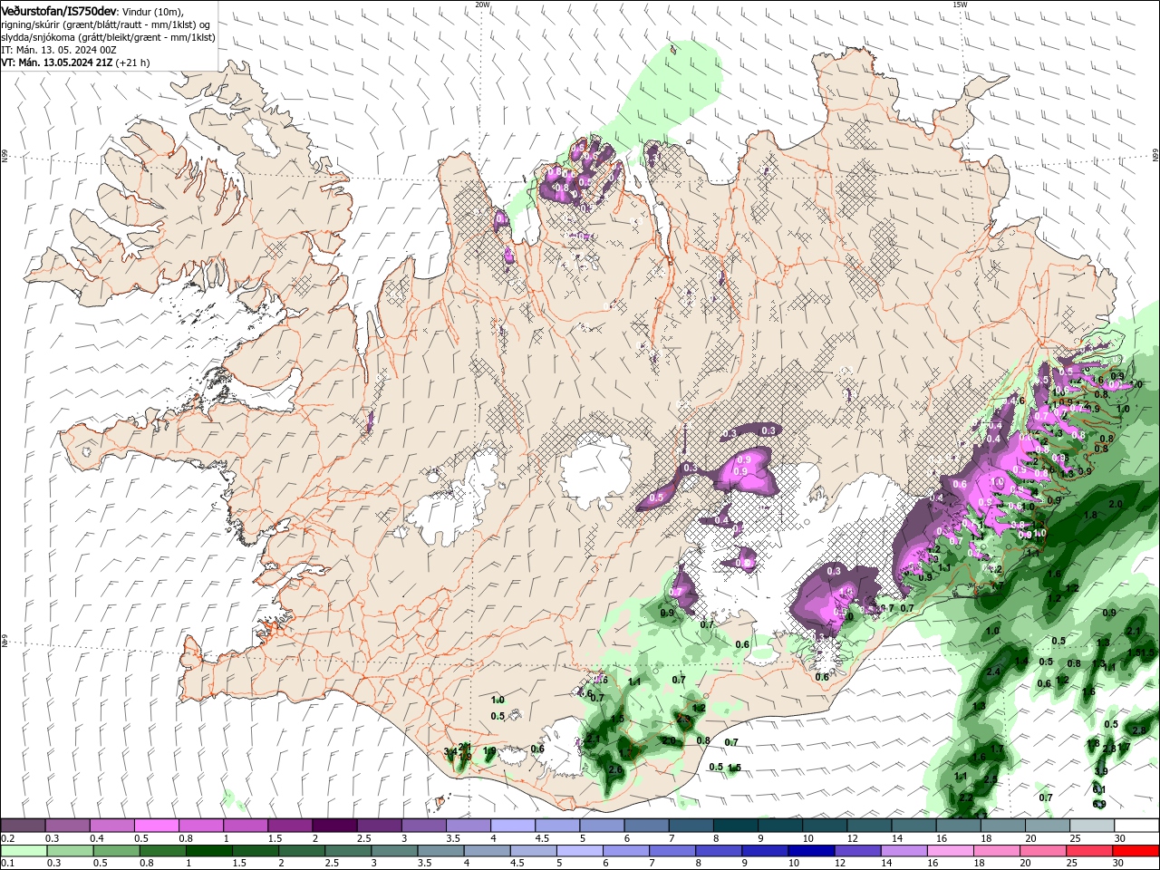Pick the white snow-scale swatch marked 30

[x=1136, y=826]
